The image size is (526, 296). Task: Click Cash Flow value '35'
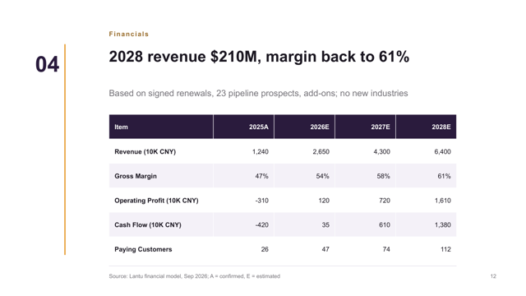pos(325,224)
